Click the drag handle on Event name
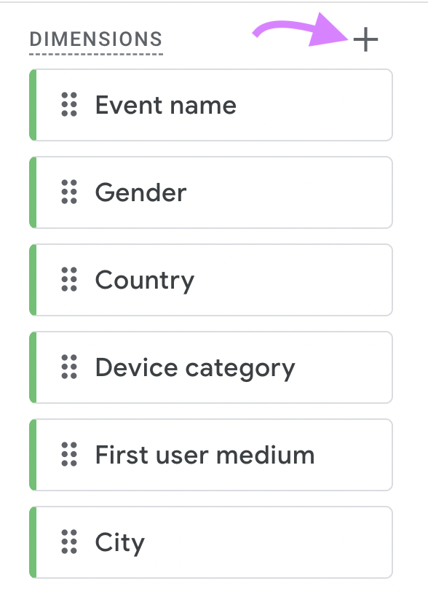 point(68,105)
